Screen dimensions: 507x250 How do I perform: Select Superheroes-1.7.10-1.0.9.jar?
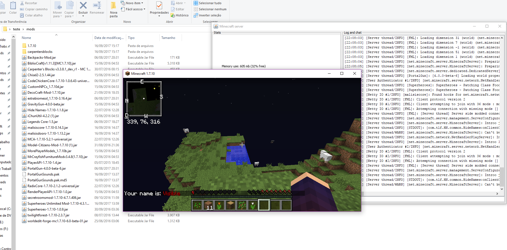point(48,209)
